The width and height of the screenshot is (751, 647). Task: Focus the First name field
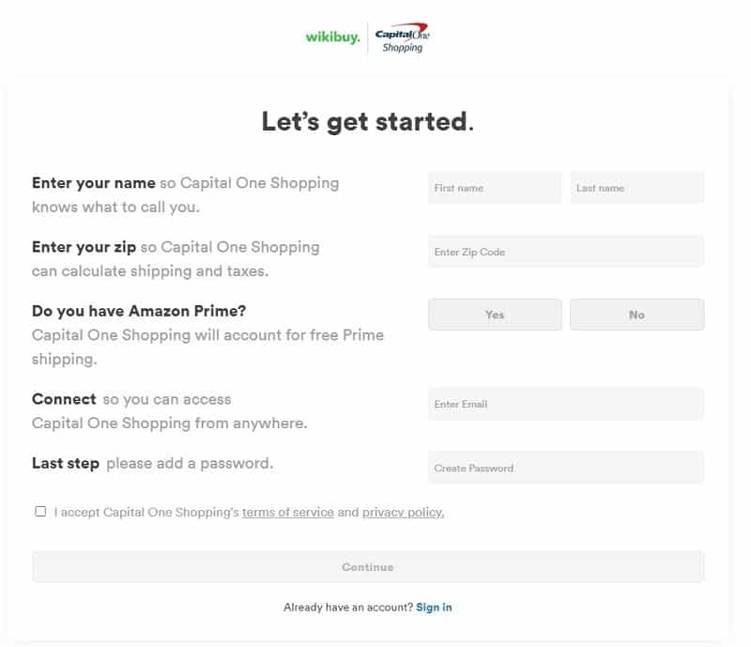point(495,188)
